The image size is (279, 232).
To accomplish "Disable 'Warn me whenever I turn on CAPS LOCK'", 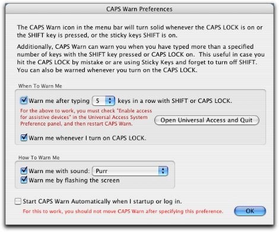I will pyautogui.click(x=24, y=137).
